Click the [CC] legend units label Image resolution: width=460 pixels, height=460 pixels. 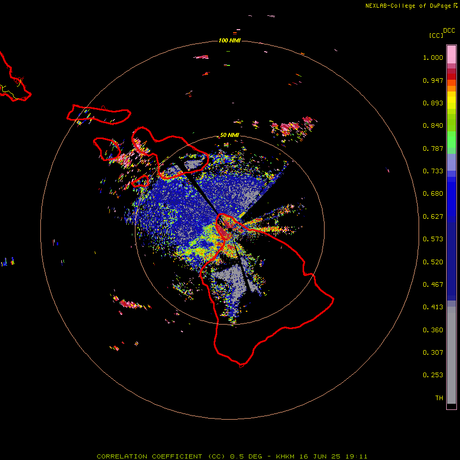click(436, 35)
